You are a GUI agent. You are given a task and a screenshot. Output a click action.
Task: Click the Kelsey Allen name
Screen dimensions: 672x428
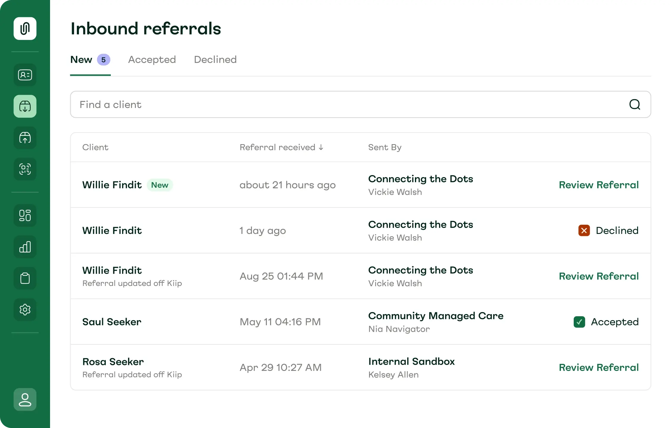click(x=393, y=375)
